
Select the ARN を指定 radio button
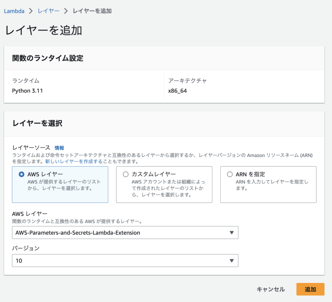[x=229, y=174]
